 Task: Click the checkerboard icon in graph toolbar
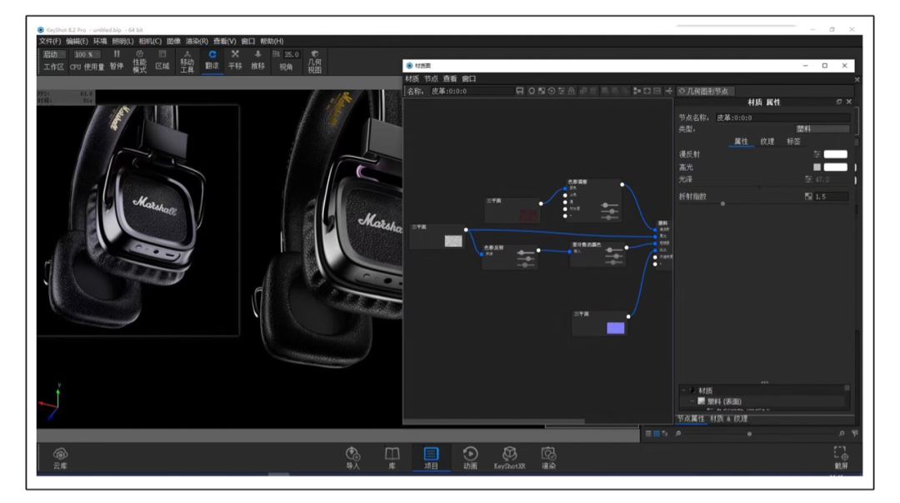tap(542, 91)
